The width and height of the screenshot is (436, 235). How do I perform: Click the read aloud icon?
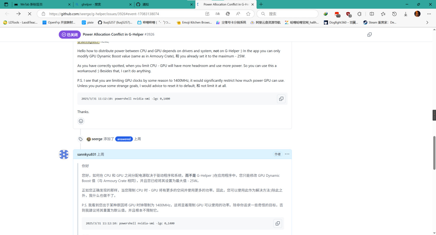(x=238, y=14)
